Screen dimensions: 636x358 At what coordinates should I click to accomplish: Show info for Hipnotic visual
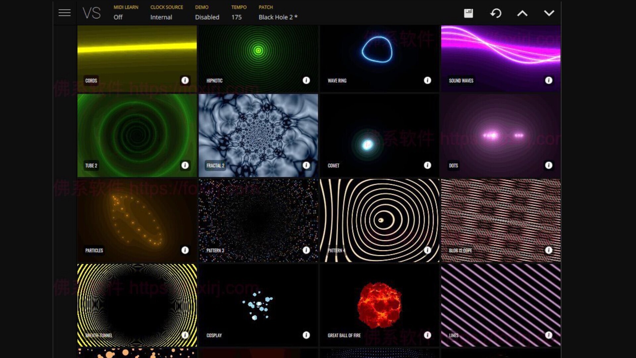click(306, 80)
